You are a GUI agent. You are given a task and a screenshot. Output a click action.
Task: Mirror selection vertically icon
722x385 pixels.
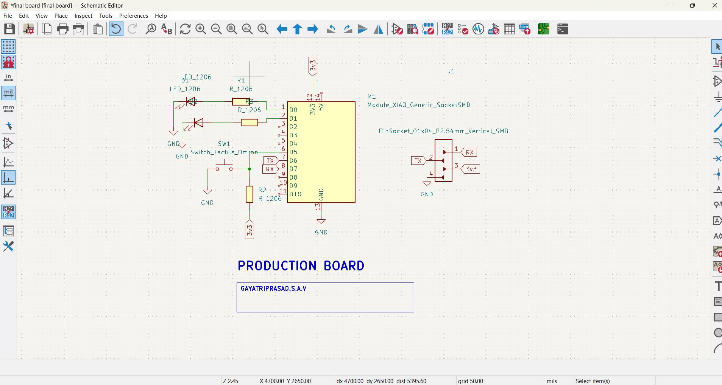click(x=363, y=29)
